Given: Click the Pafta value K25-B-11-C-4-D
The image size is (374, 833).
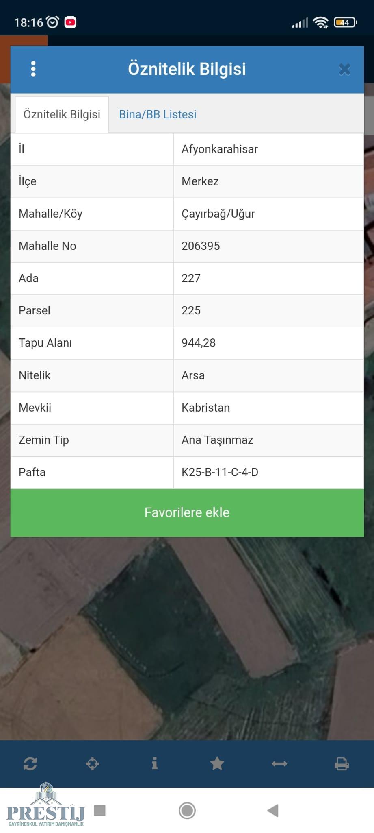Looking at the screenshot, I should (220, 472).
